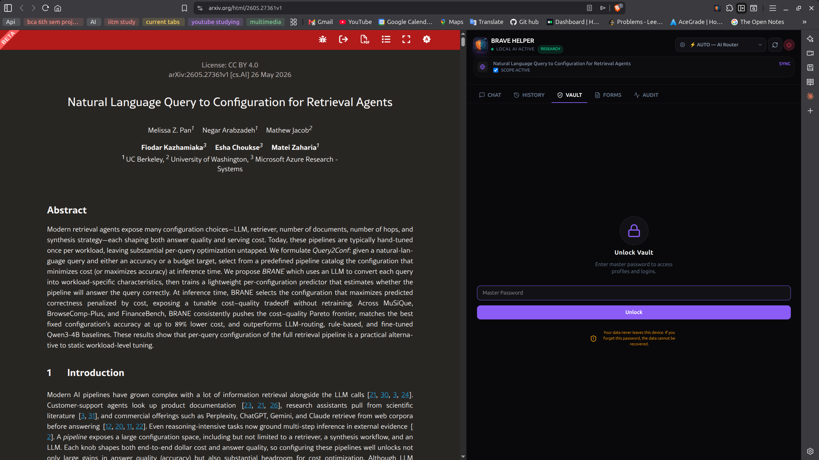
Task: Open the 'current tabs' bookmark folder
Action: pyautogui.click(x=163, y=22)
